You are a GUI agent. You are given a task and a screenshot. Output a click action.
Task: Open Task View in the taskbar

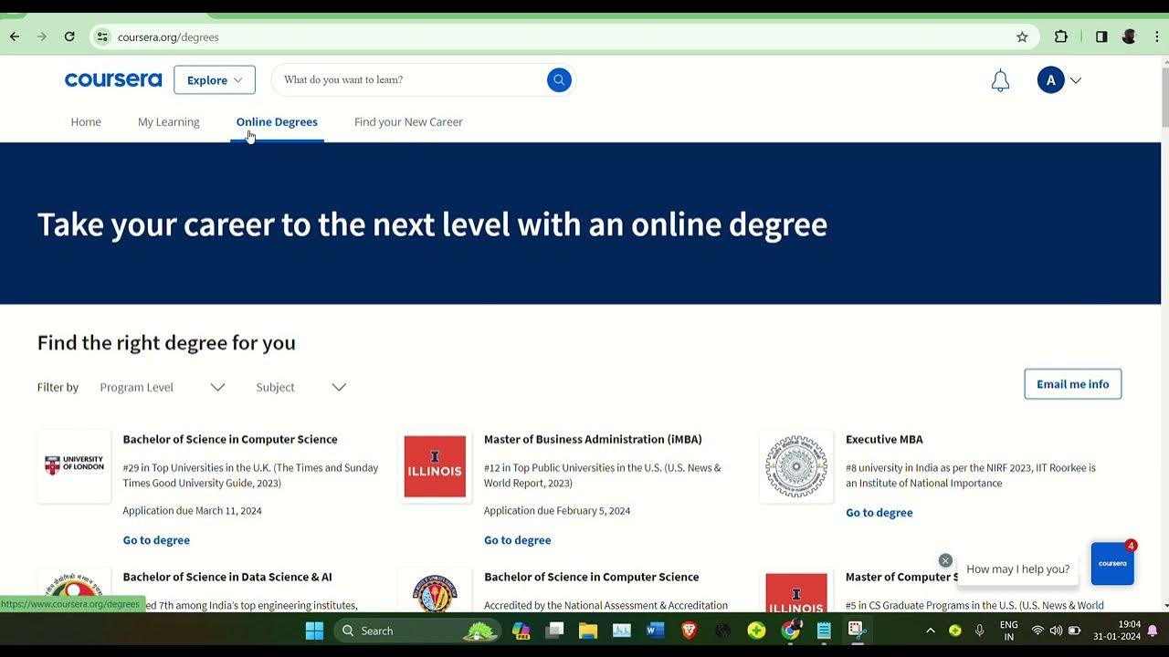tap(554, 631)
